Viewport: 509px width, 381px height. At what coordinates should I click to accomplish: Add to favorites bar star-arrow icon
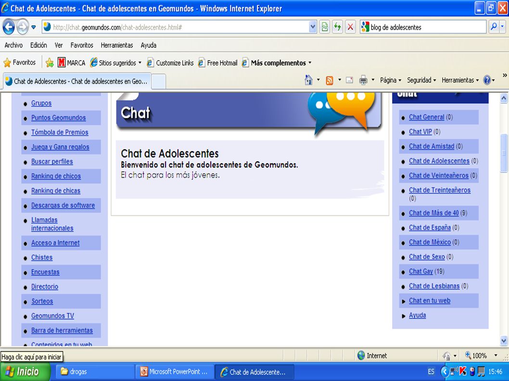[x=50, y=62]
